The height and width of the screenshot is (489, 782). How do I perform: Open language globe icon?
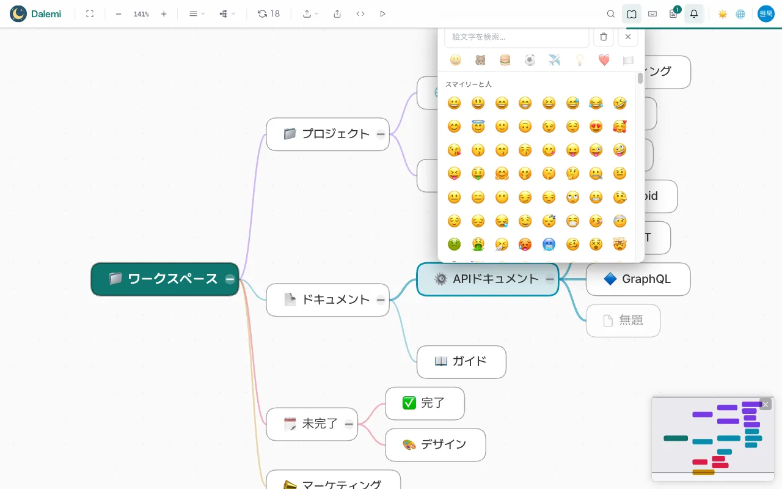pyautogui.click(x=740, y=13)
